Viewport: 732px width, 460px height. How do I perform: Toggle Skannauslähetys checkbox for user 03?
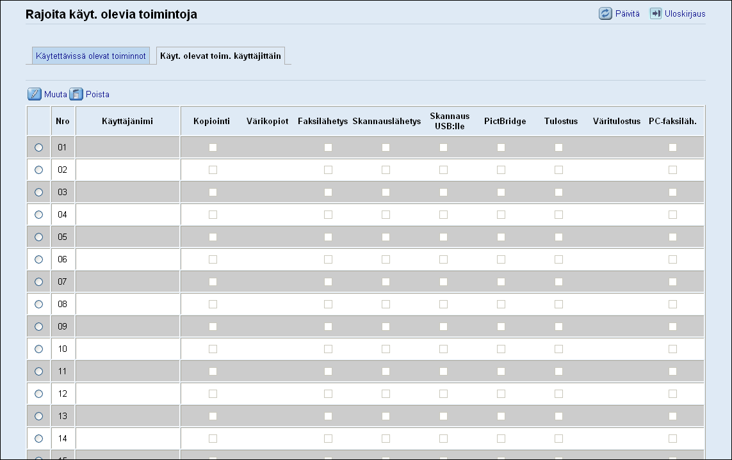[386, 192]
